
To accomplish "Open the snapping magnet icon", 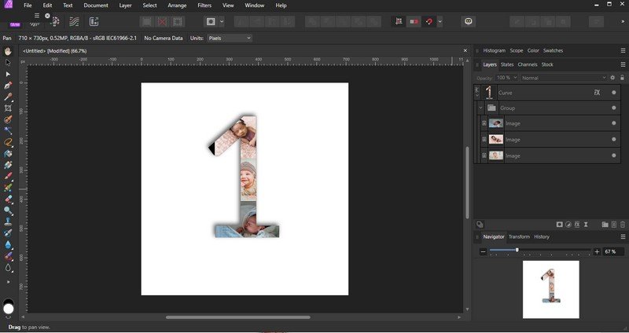I will point(429,22).
